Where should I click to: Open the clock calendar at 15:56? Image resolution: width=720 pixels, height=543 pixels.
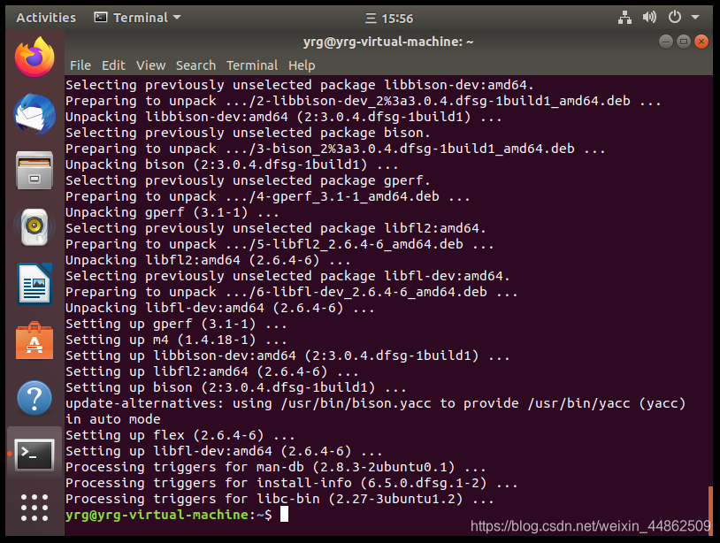click(x=389, y=19)
